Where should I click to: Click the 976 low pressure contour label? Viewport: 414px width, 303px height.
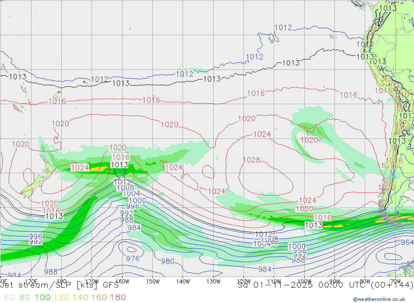(132, 258)
